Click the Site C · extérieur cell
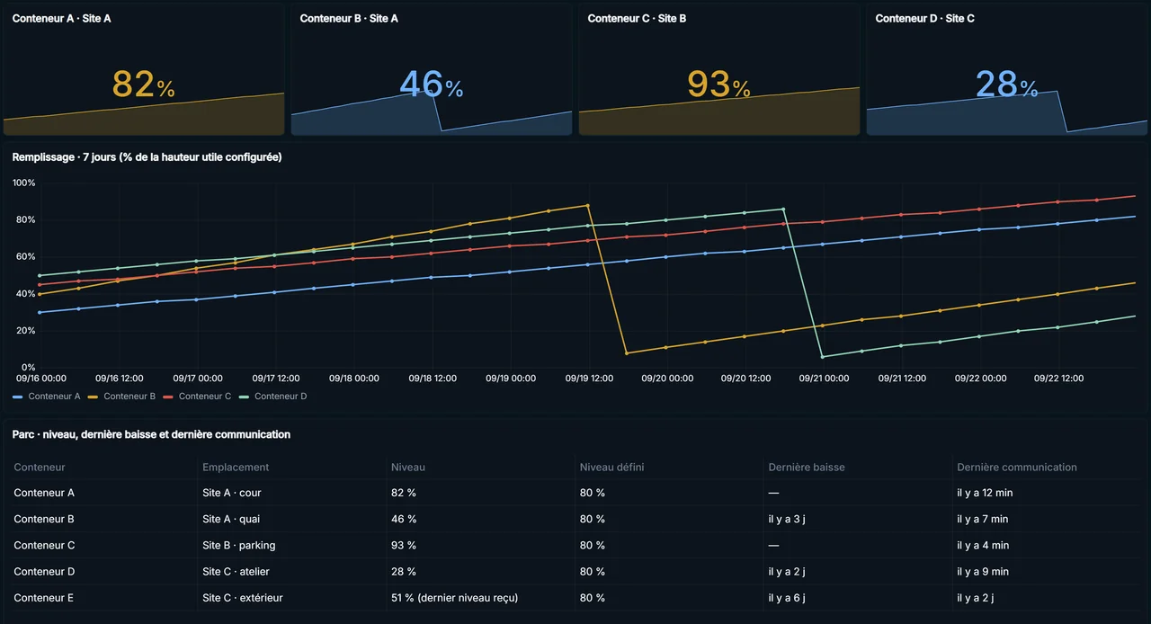The height and width of the screenshot is (624, 1151). (243, 597)
